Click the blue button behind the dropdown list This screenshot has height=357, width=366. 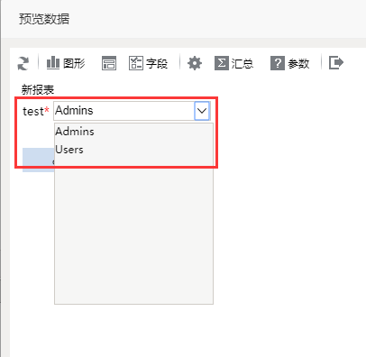[x=39, y=160]
